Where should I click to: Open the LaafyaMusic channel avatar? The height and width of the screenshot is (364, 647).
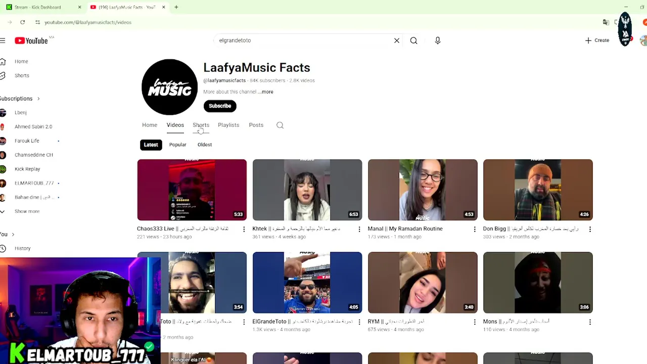(x=169, y=87)
